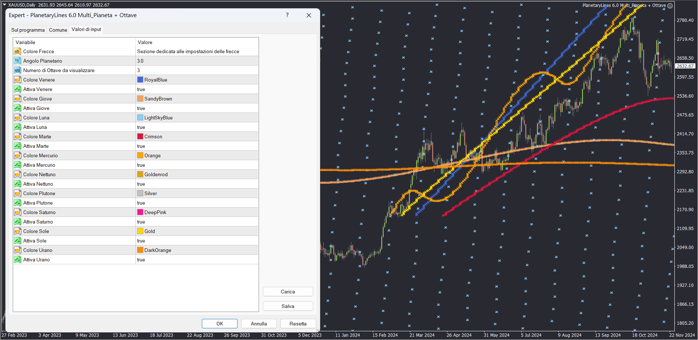Cancel the dialog with Annulla
Viewport: 698px width, 340px height.
pos(259,324)
